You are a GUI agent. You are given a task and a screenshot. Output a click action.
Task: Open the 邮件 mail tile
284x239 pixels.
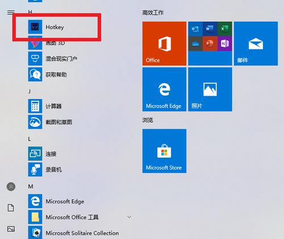[x=256, y=43]
